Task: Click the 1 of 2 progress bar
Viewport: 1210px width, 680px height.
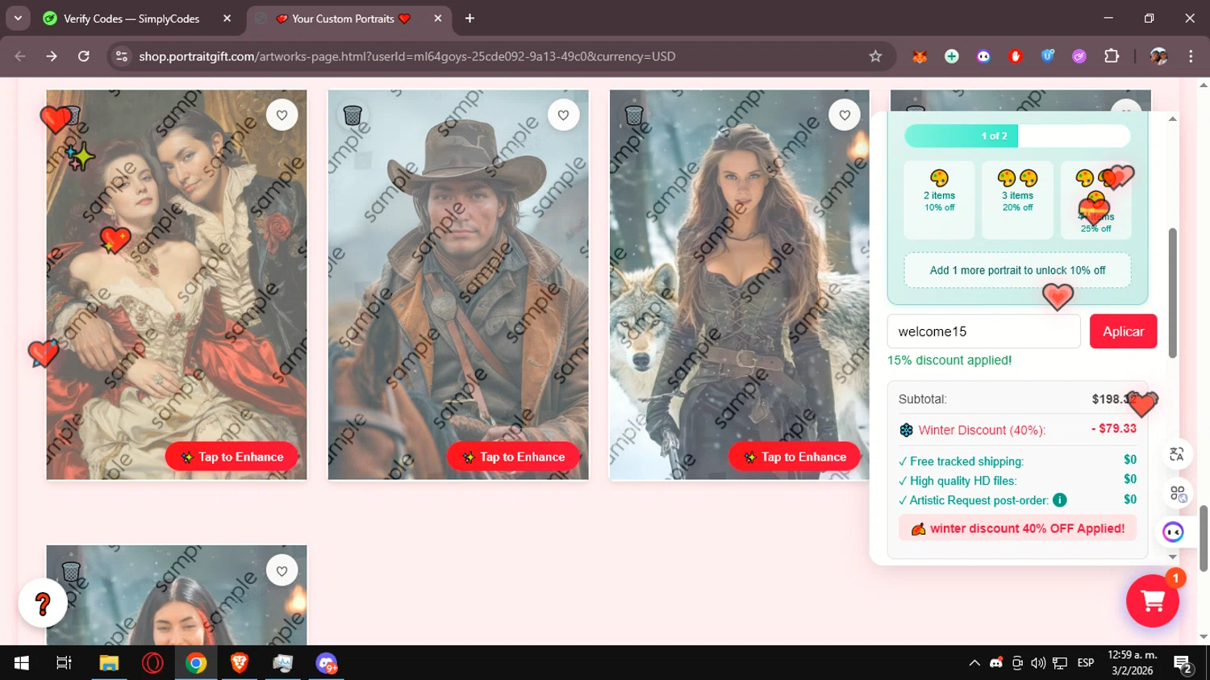Action: click(1017, 136)
